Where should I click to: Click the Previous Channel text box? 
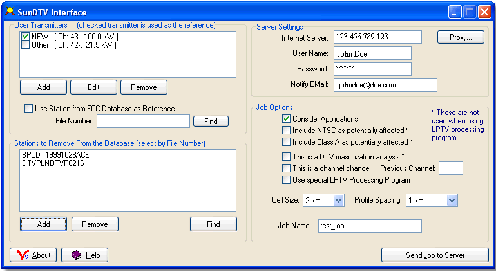tap(450, 168)
